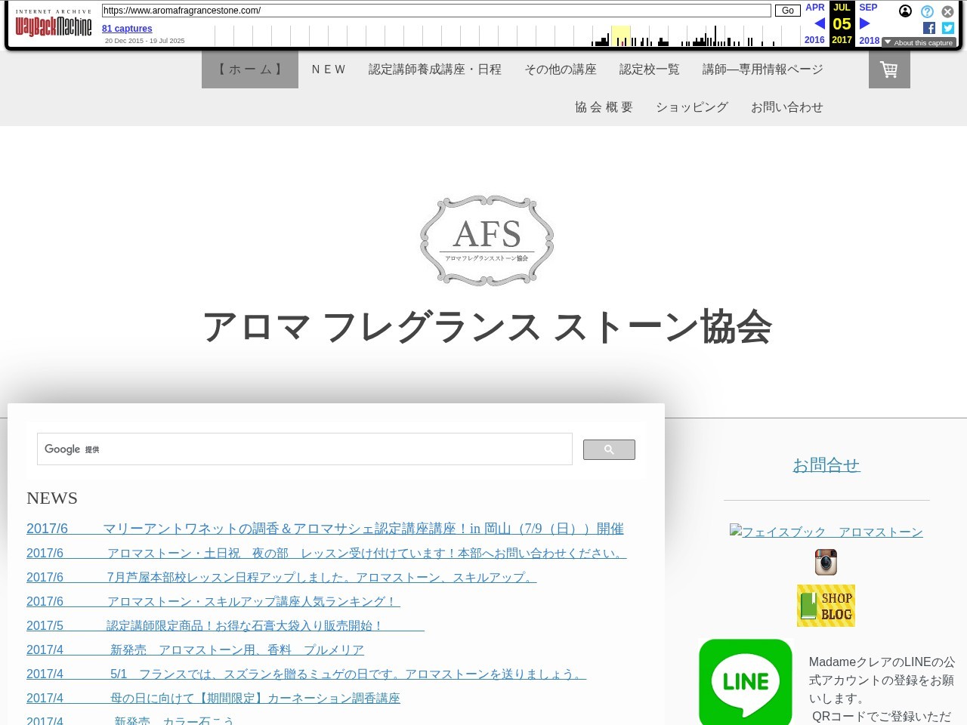Select the ホーム menu tab
The width and height of the screenshot is (967, 725).
pyautogui.click(x=250, y=69)
